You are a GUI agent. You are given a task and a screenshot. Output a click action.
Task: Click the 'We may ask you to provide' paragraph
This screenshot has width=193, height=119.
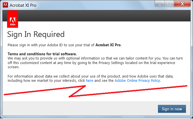point(95,63)
